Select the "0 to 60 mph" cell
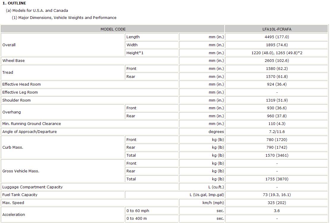 tap(138, 211)
